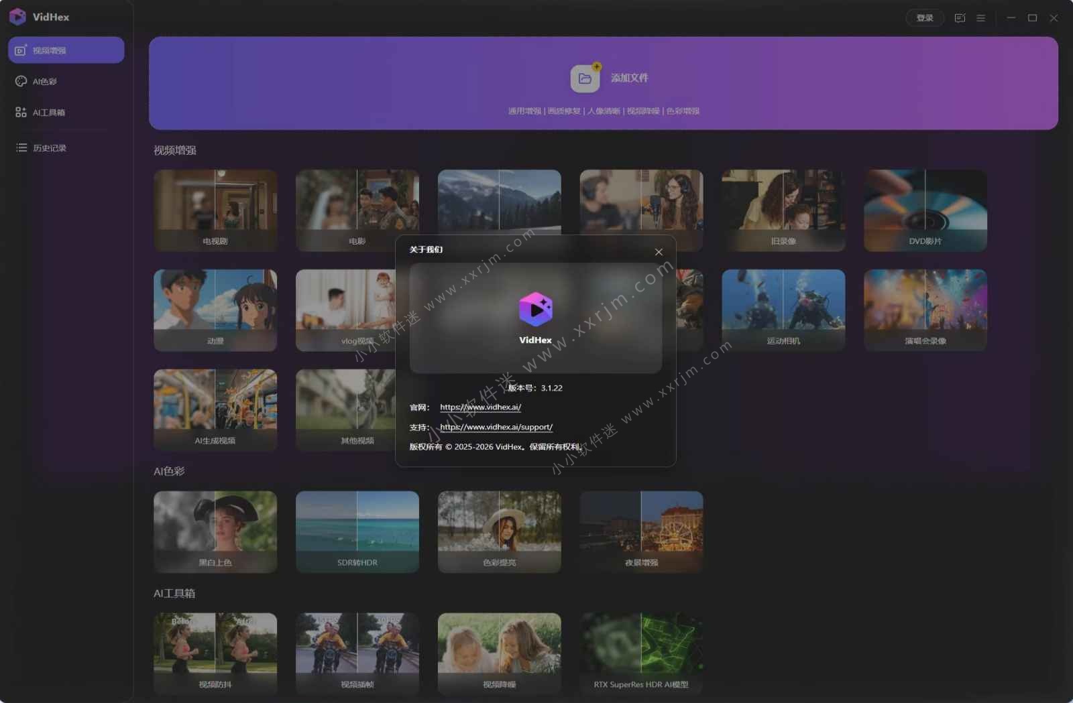This screenshot has width=1073, height=703.
Task: Click the add-file folder icon in the banner
Action: [585, 78]
